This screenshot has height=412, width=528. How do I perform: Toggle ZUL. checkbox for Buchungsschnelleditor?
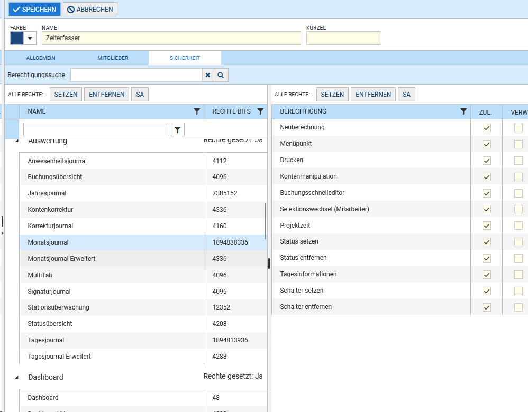click(x=487, y=193)
